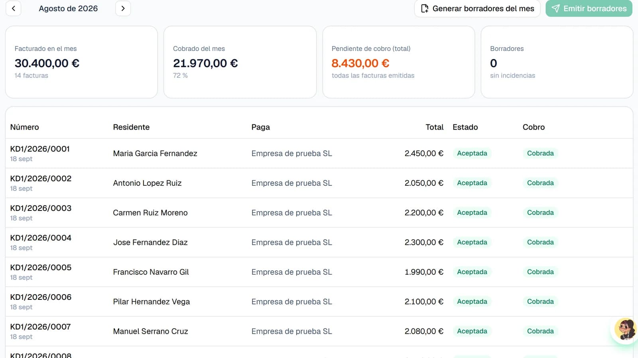Select resident Antonio Lopez Ruiz
This screenshot has width=638, height=358.
147,183
